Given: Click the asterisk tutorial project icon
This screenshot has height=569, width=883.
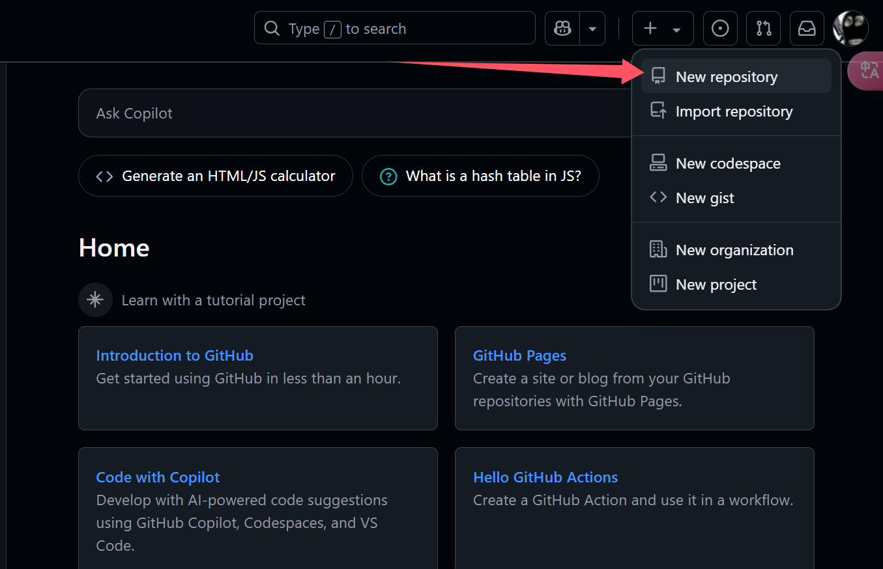Looking at the screenshot, I should [x=95, y=300].
